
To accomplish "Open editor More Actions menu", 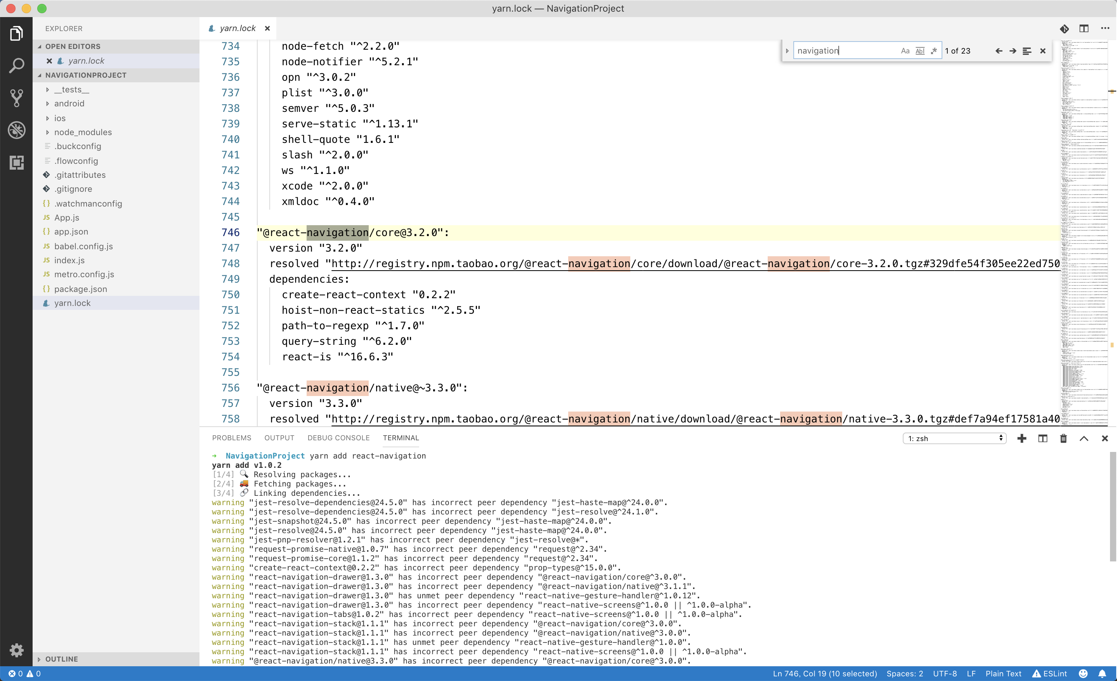I will [x=1105, y=29].
